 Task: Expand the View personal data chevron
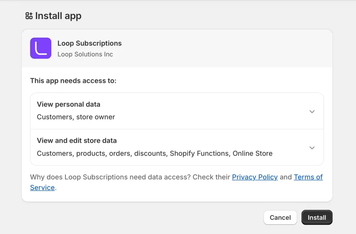312,111
